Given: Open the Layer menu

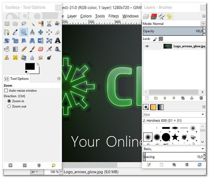Looking at the screenshot, I should point(72,16).
